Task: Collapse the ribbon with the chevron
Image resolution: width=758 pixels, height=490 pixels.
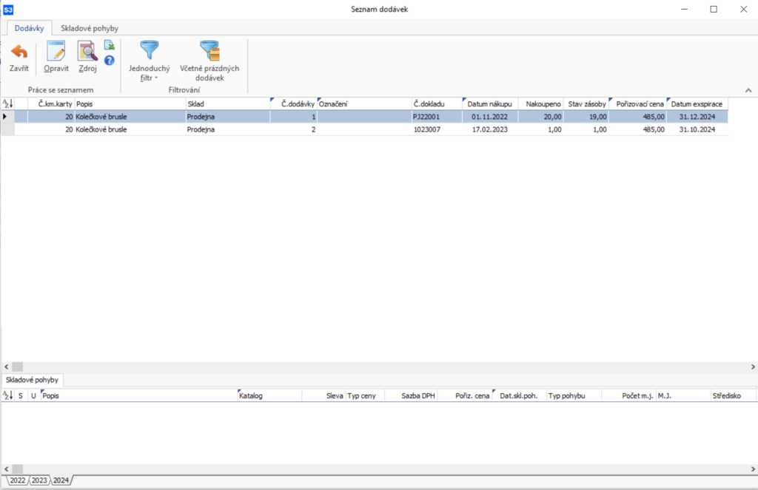Action: (748, 90)
